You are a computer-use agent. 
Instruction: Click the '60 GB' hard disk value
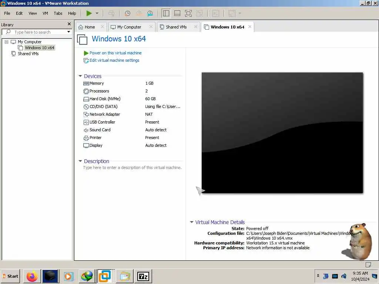tap(150, 99)
